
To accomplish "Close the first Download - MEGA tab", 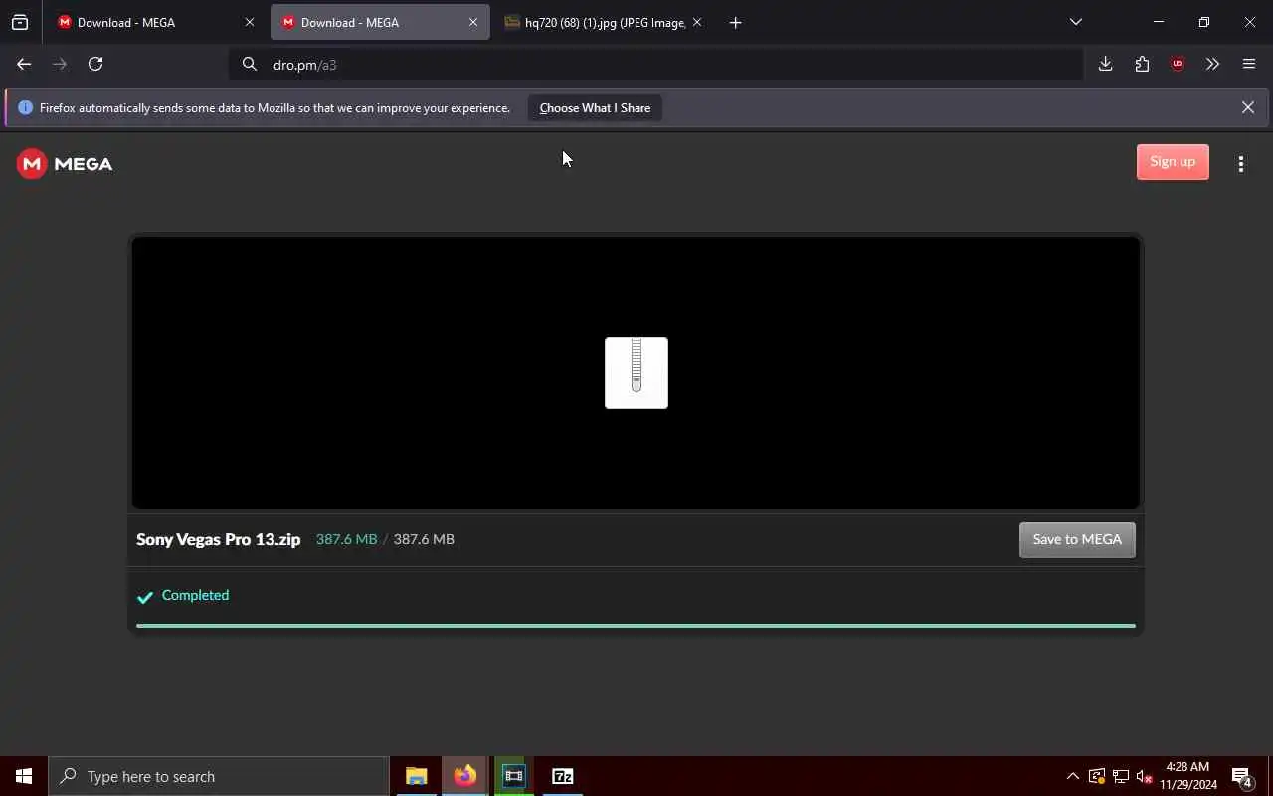I will [250, 22].
